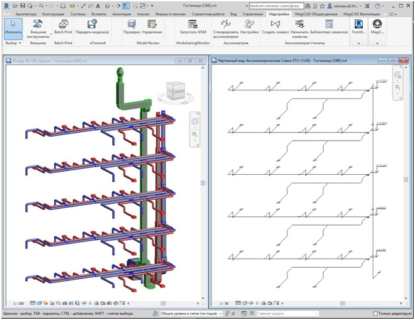Click the Modify button
415x320 pixels.
[x=13, y=28]
